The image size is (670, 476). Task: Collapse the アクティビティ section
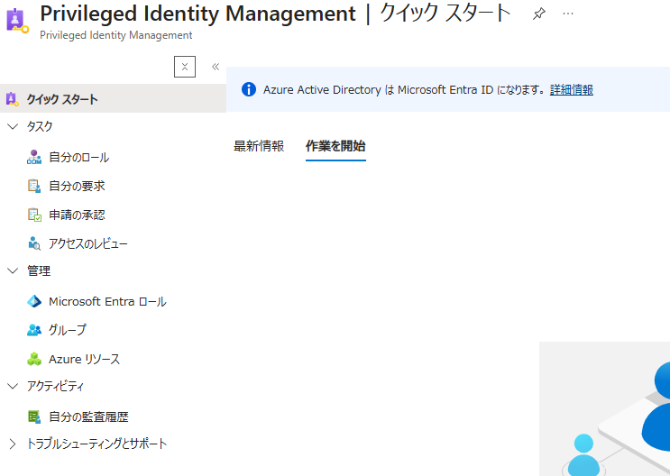point(13,386)
